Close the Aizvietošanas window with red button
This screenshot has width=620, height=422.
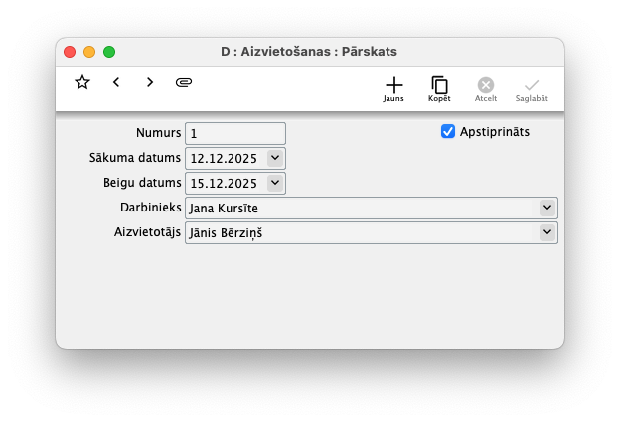pos(70,51)
